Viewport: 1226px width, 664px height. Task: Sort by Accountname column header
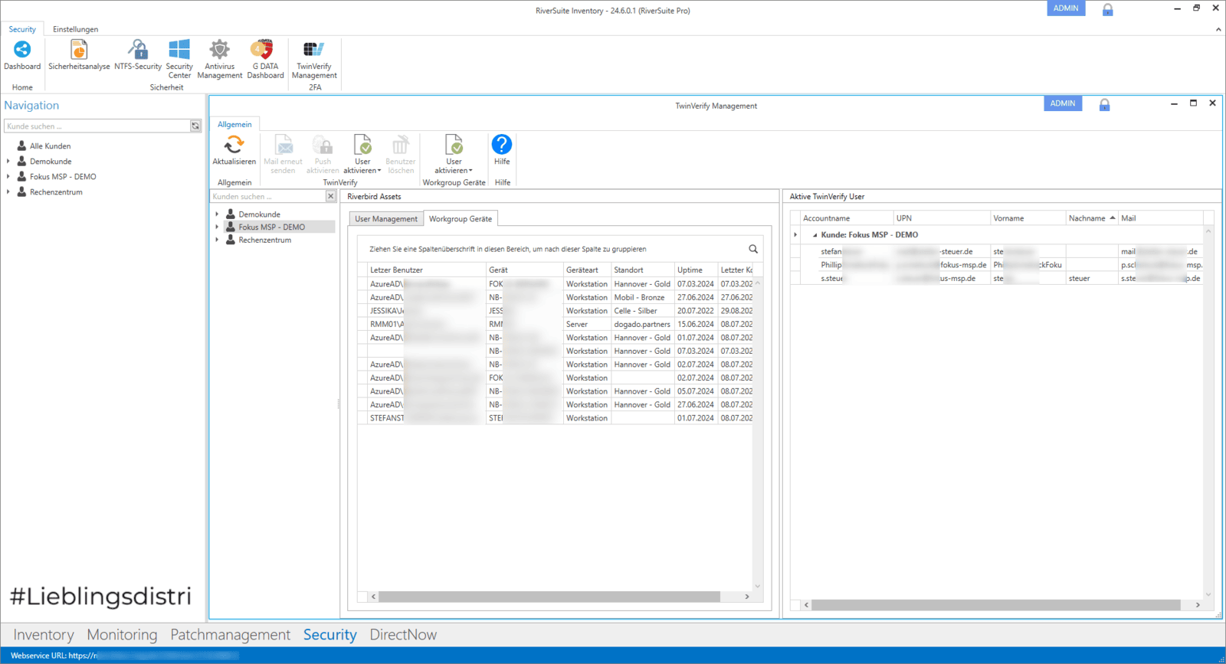[847, 218]
